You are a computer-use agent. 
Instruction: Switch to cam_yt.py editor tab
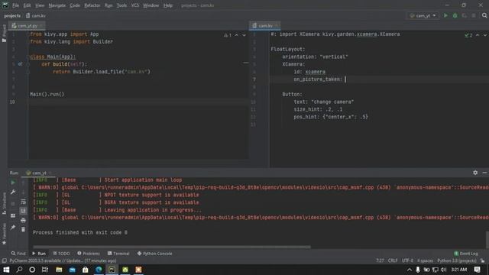coord(28,26)
